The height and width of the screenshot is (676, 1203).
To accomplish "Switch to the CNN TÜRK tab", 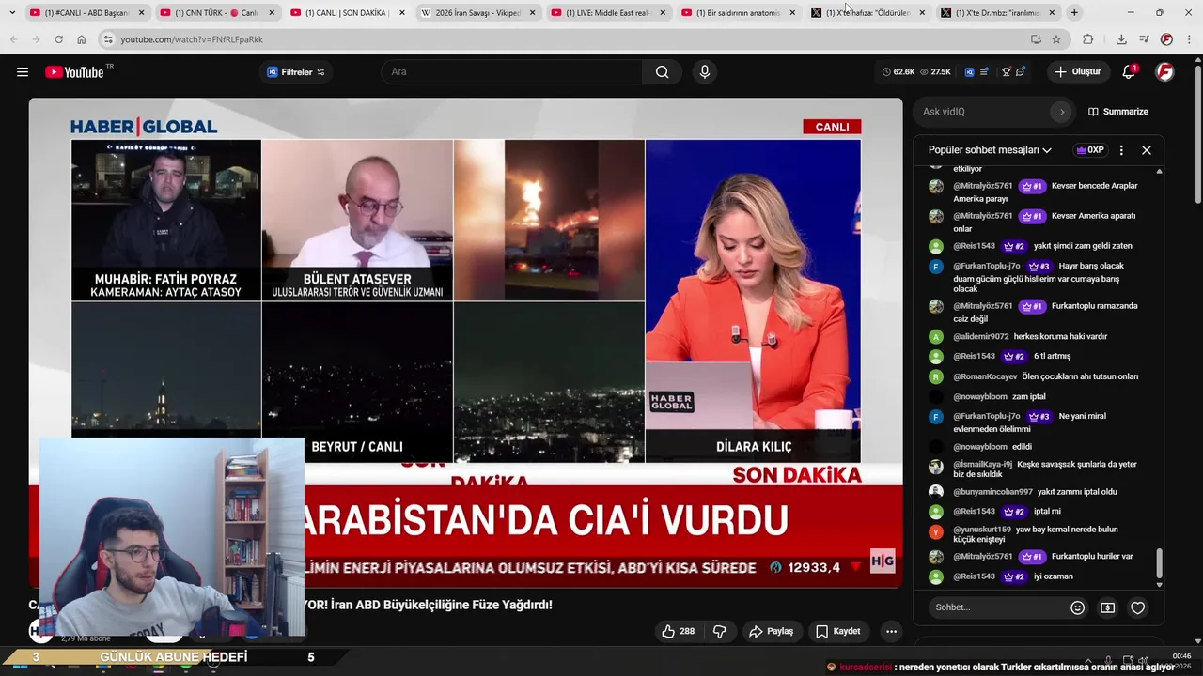I will (x=216, y=13).
